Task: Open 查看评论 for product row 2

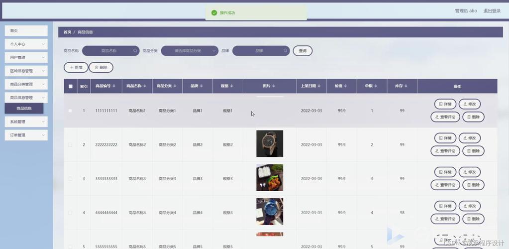Action: (445, 151)
